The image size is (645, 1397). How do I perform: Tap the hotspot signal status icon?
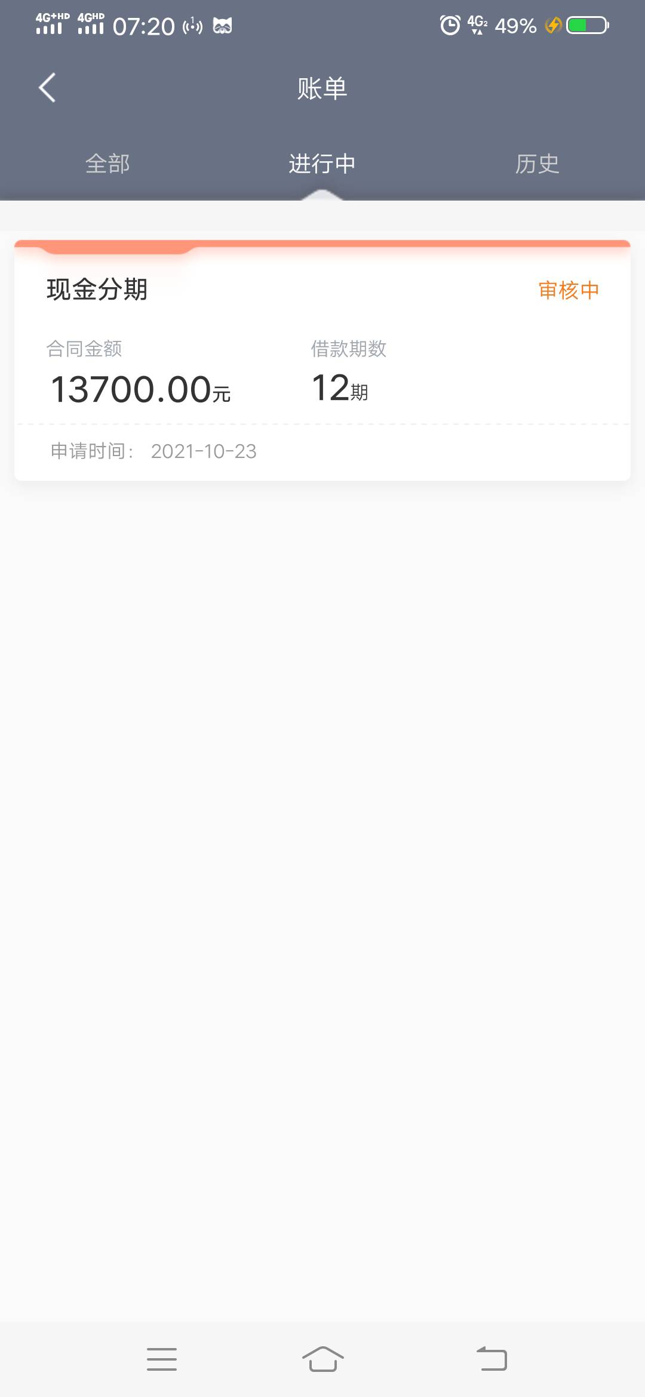pyautogui.click(x=192, y=26)
